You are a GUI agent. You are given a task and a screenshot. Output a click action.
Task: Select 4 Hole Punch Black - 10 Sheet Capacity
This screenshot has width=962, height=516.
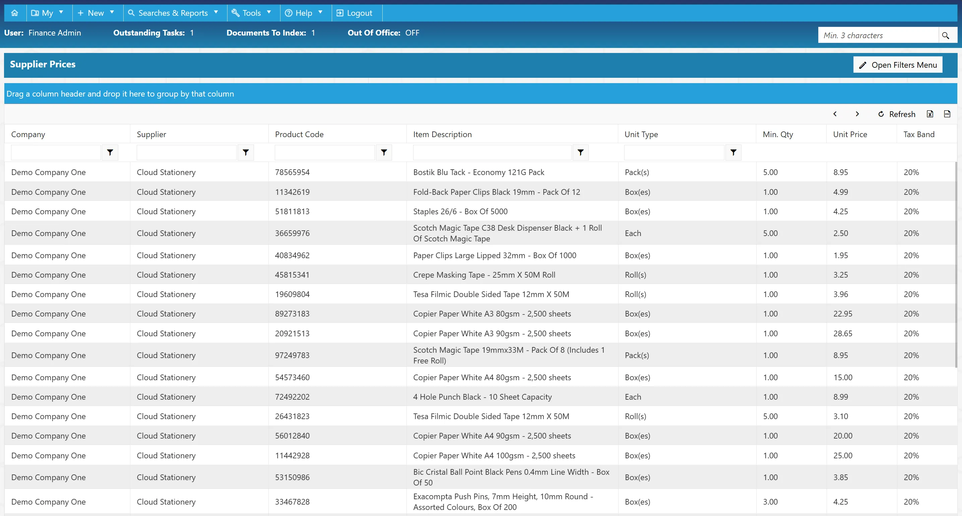tap(482, 397)
